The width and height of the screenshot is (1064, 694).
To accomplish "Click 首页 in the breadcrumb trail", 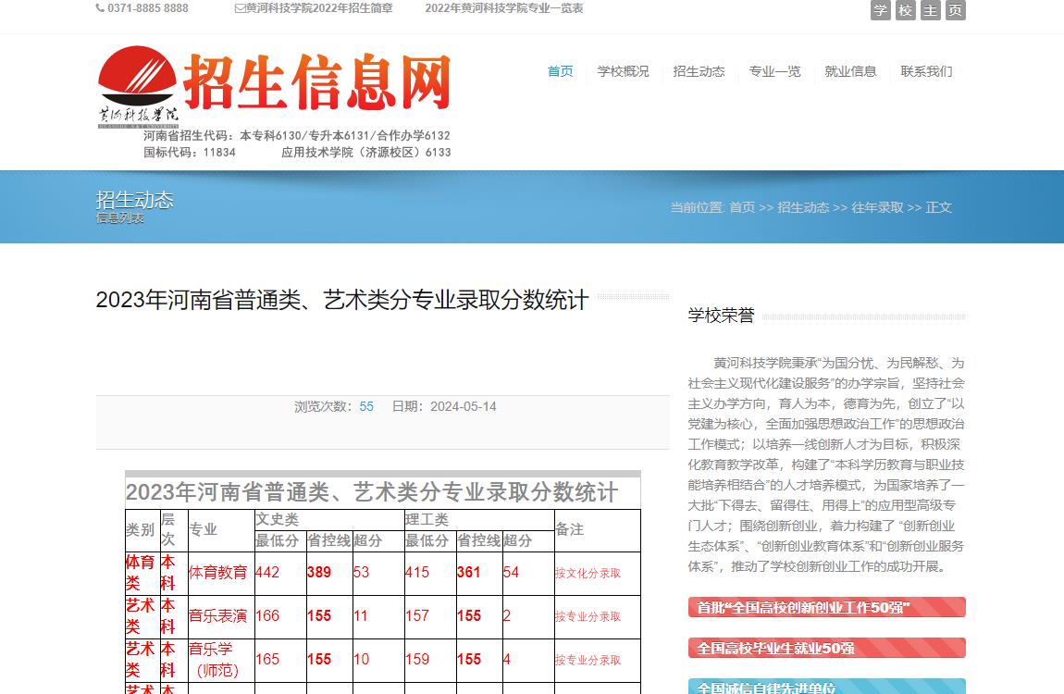I will tap(742, 207).
